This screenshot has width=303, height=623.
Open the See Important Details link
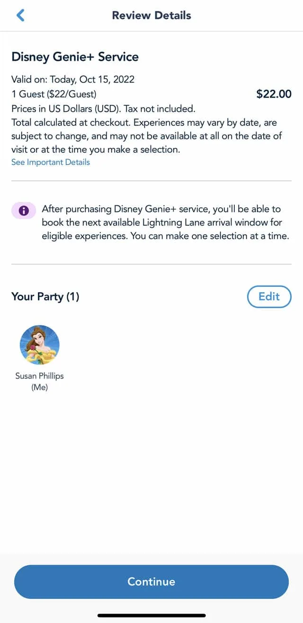coord(51,162)
